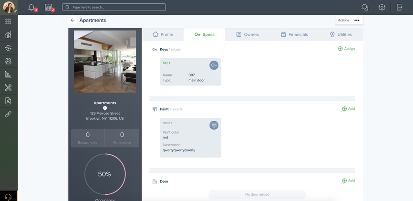Add a new Door record

coord(349,180)
